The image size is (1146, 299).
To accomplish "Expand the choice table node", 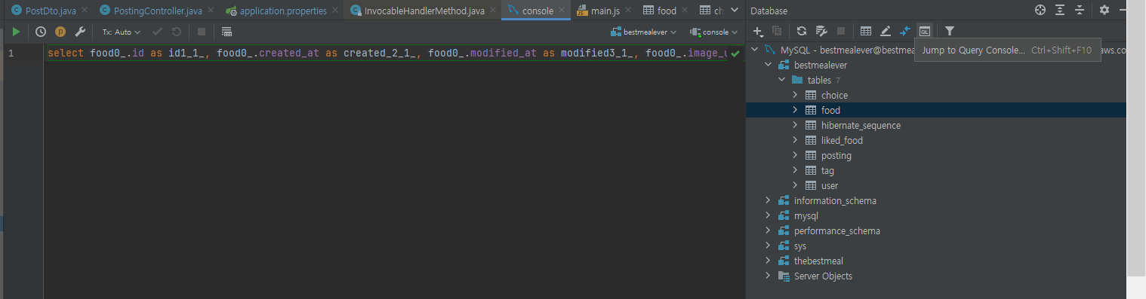I will click(795, 96).
